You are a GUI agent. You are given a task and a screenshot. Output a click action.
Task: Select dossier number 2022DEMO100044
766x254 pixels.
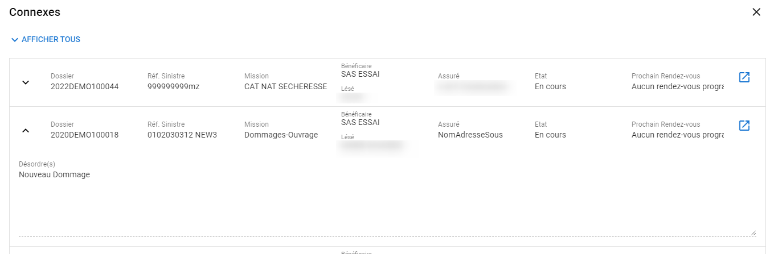84,87
